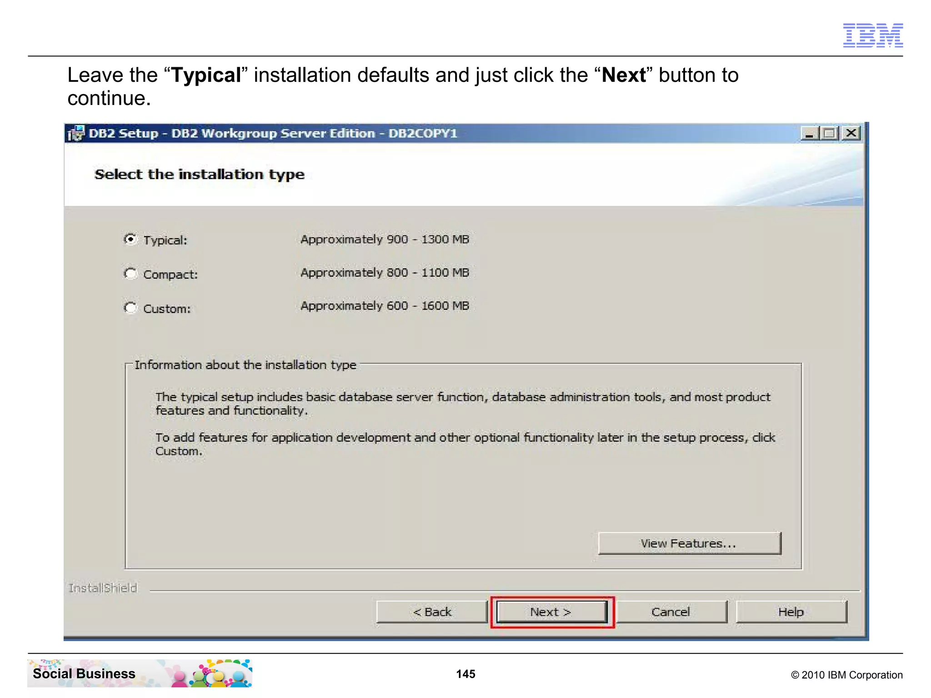
Task: Click the page number 145
Action: click(x=465, y=674)
